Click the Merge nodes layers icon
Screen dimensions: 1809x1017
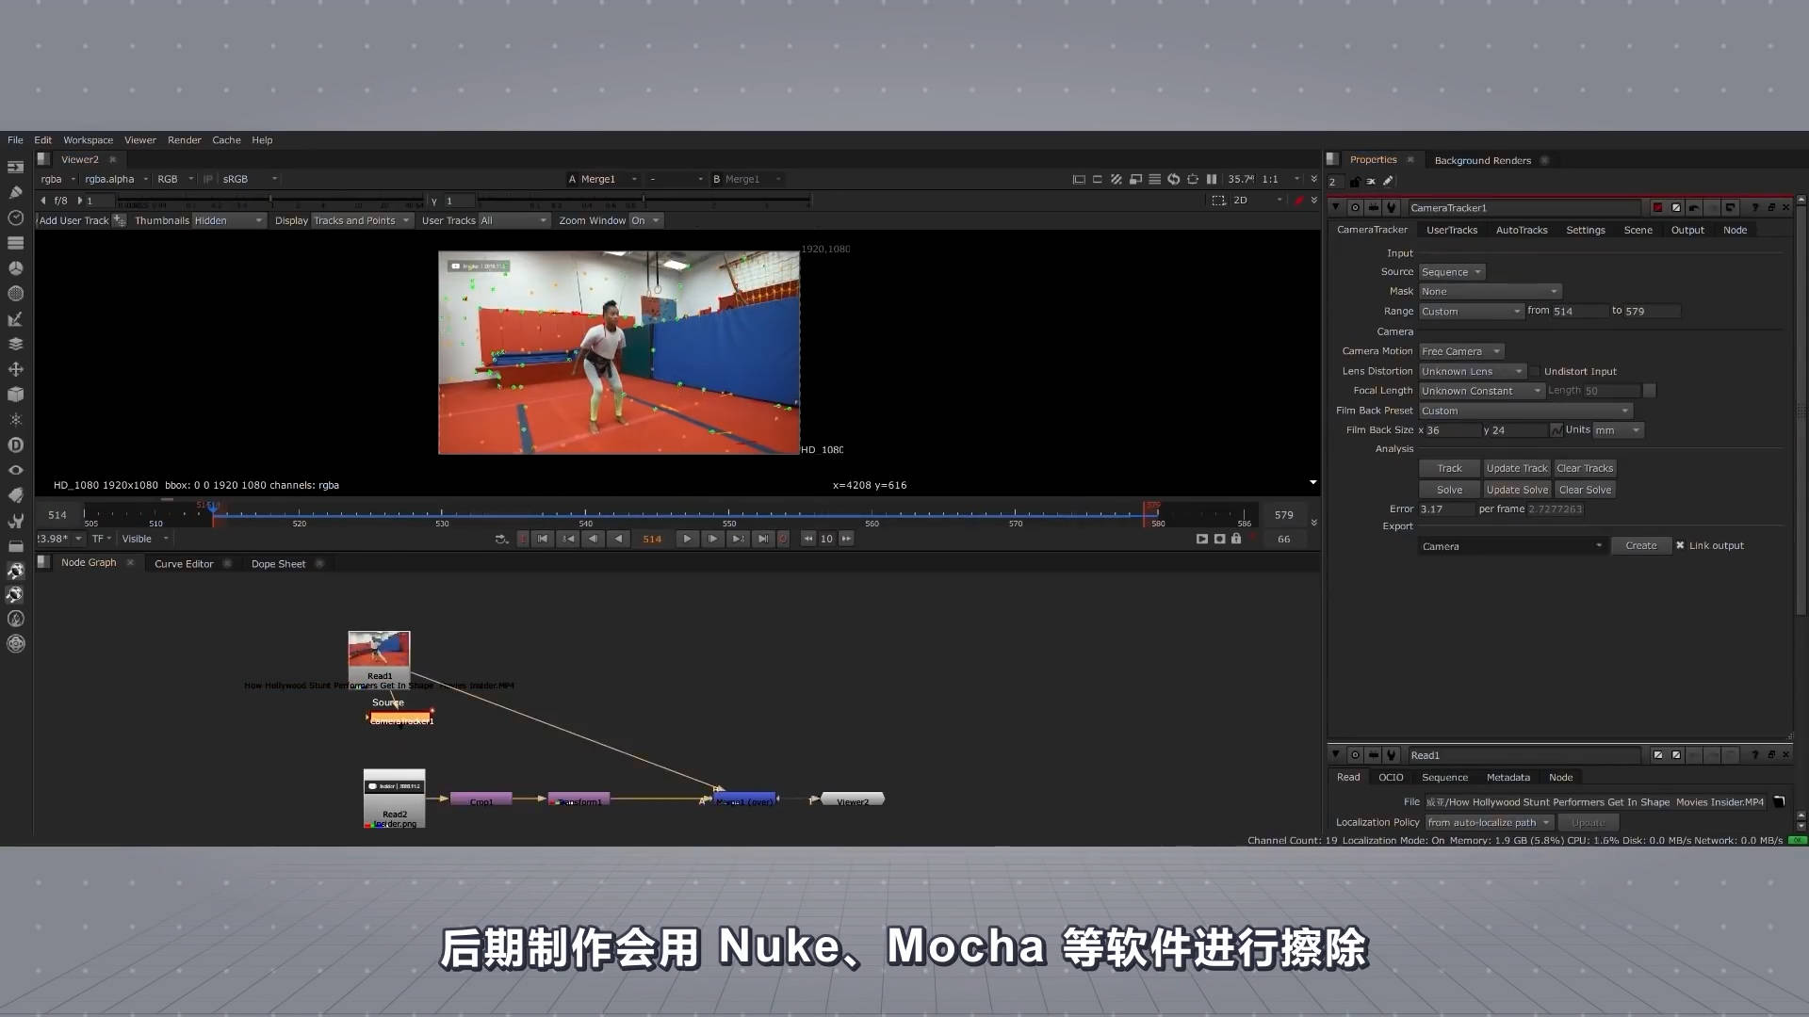tap(15, 344)
